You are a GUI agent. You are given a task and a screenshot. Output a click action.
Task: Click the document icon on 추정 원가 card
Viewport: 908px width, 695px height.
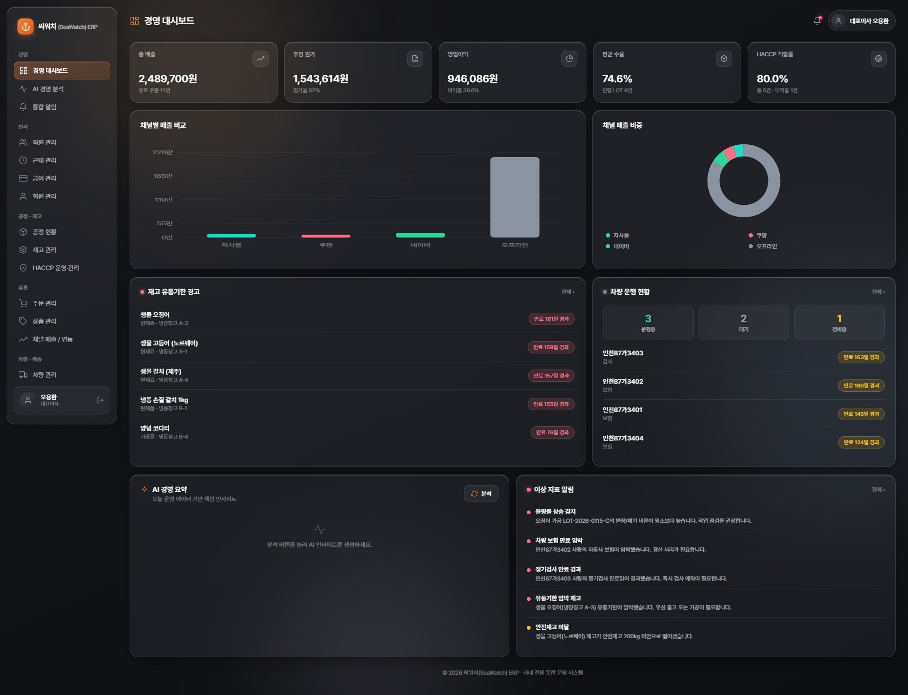pos(415,59)
